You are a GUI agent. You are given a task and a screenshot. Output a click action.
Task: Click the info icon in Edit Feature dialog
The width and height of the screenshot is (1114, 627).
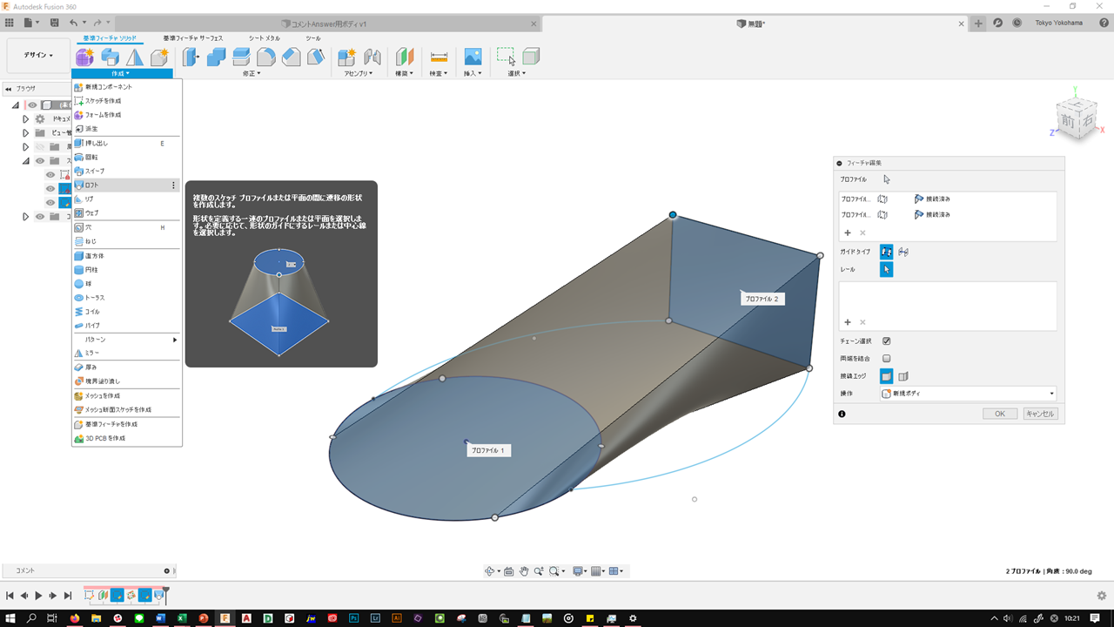(x=842, y=414)
